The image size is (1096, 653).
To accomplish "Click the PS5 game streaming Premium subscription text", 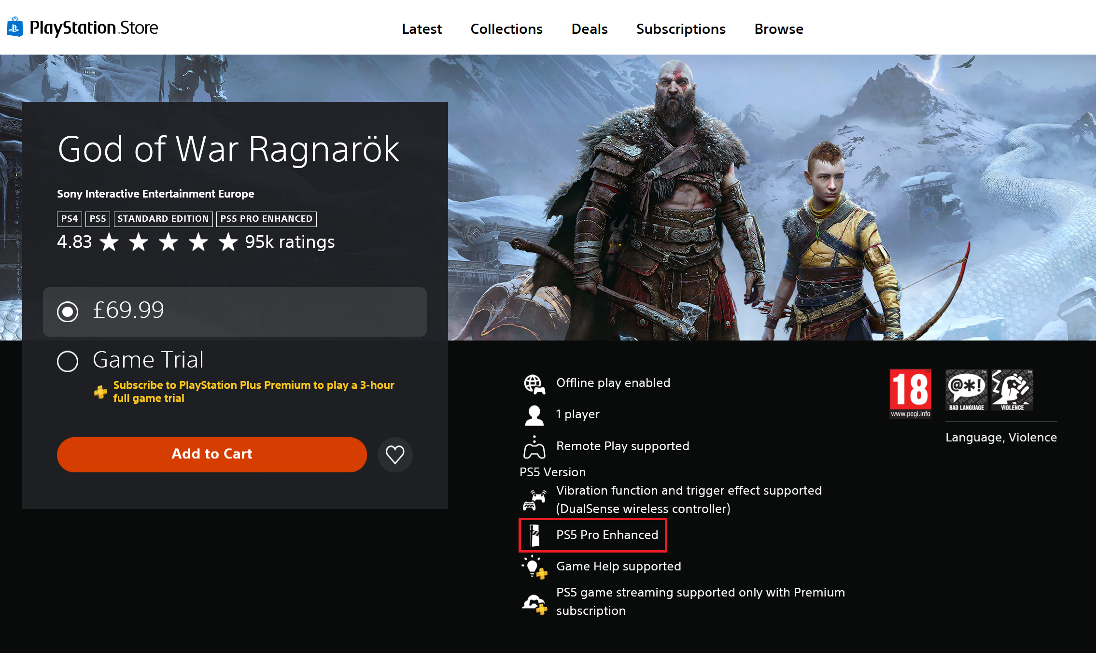I will click(701, 602).
